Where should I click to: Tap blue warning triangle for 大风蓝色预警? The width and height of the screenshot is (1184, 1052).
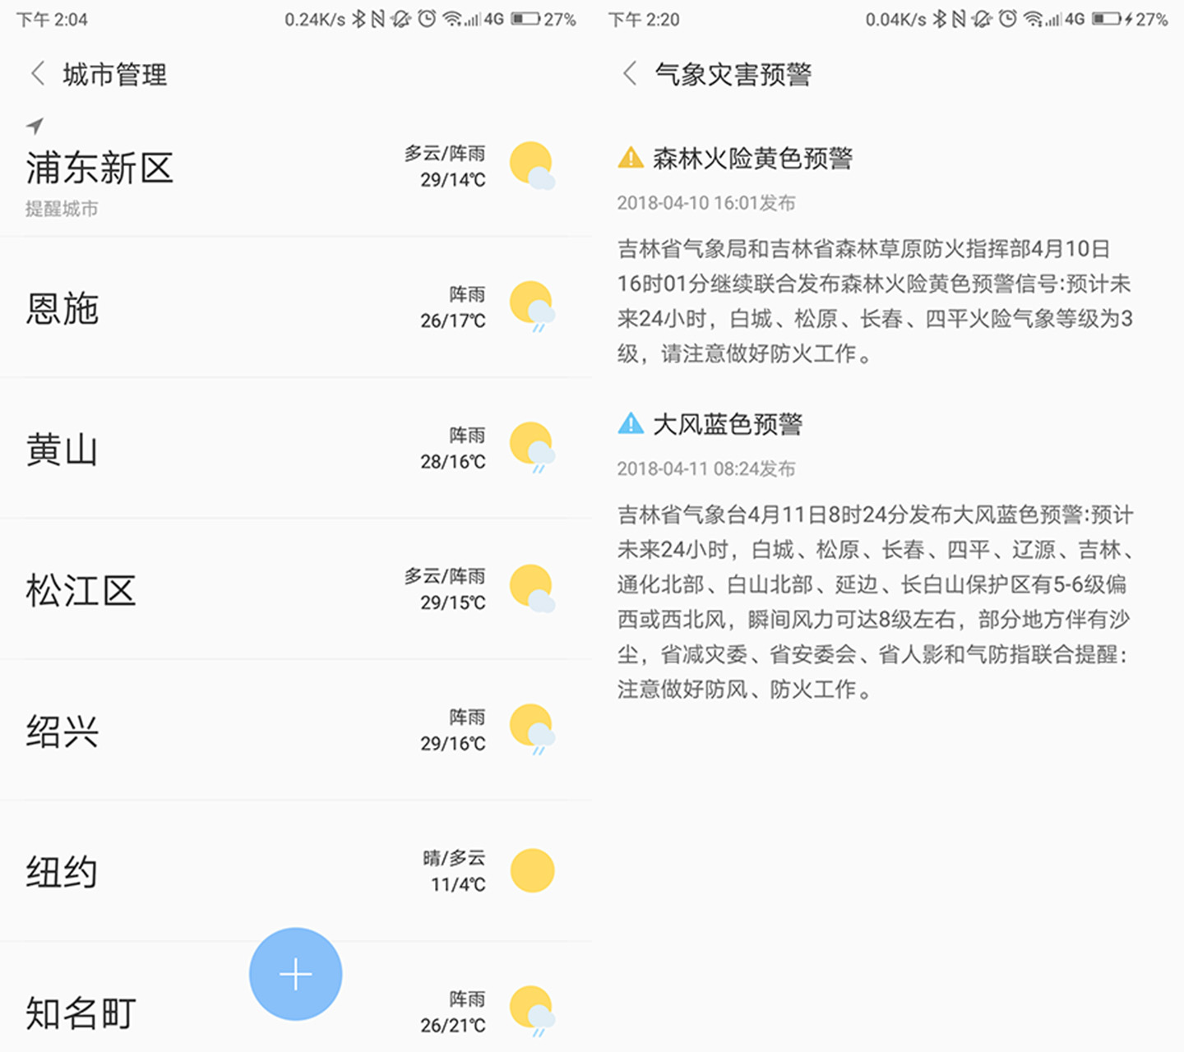(631, 423)
